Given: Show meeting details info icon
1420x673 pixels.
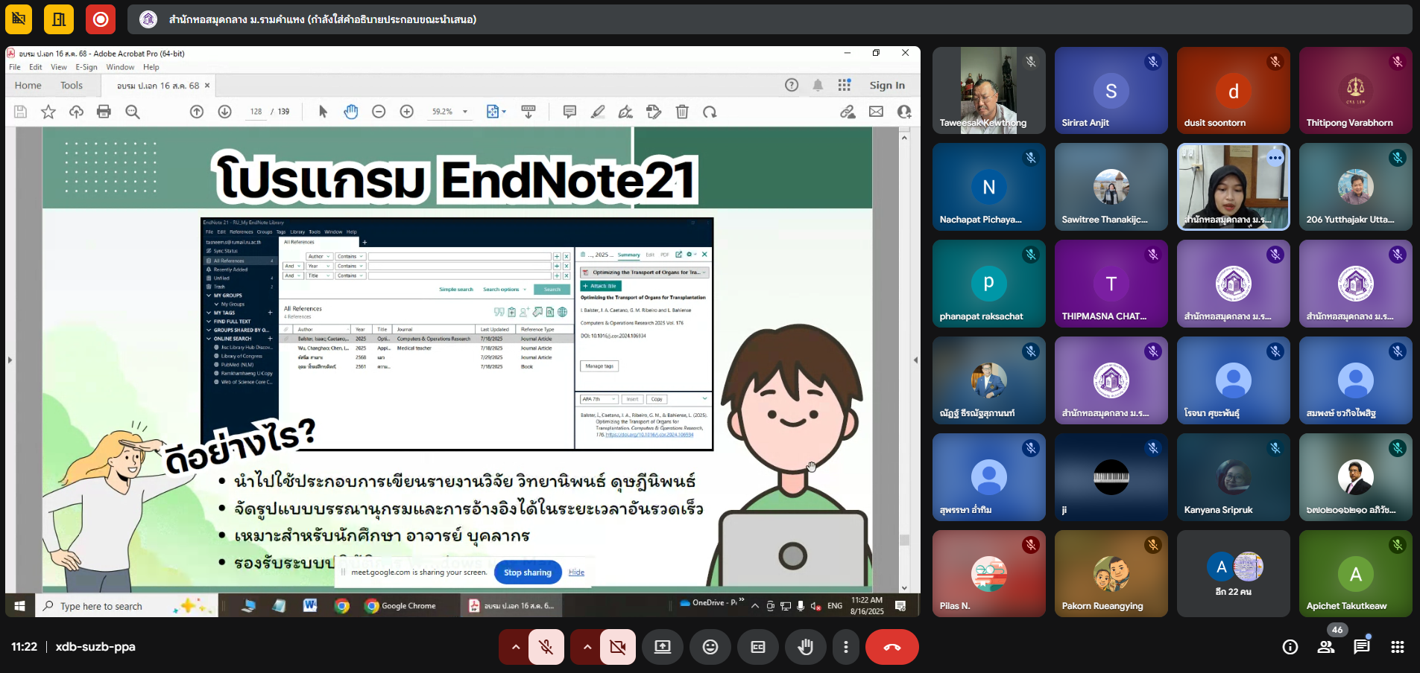Looking at the screenshot, I should coord(1290,647).
